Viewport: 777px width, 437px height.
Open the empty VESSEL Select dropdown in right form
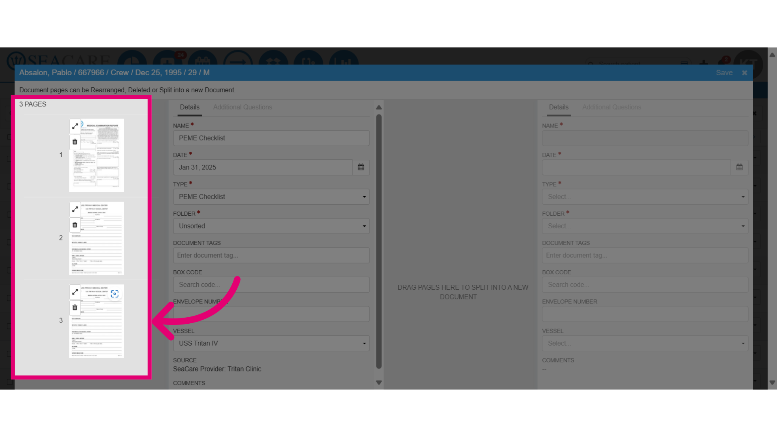(x=645, y=343)
